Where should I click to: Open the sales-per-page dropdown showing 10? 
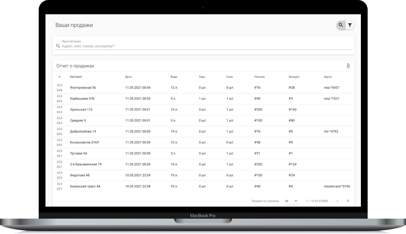pos(291,201)
